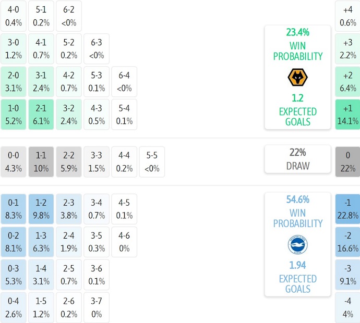Select the 6-4 scoreline cell
Viewport: 360px width, 323px height.
coord(124,82)
